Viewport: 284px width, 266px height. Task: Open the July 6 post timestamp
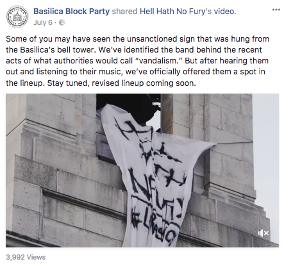(x=43, y=22)
